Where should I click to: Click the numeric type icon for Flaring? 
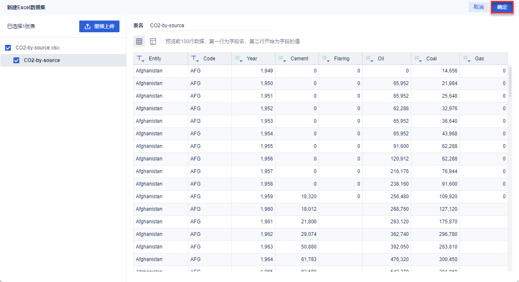point(326,59)
